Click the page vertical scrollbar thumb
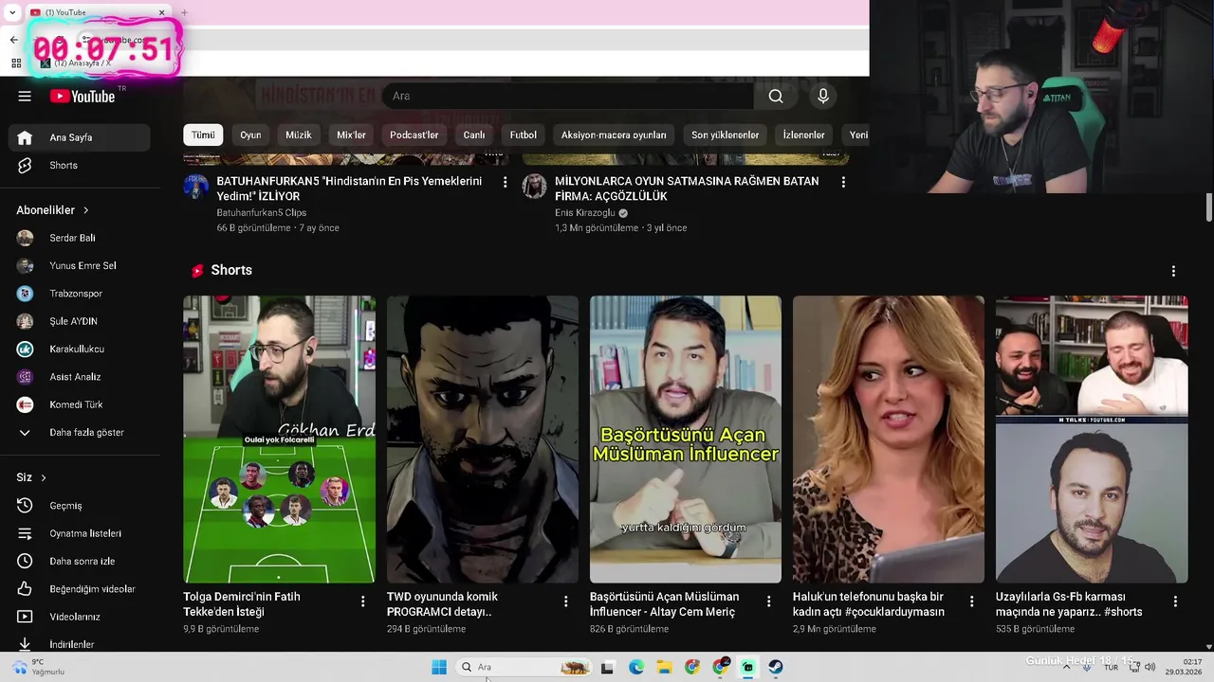This screenshot has height=682, width=1214. coord(1209,207)
